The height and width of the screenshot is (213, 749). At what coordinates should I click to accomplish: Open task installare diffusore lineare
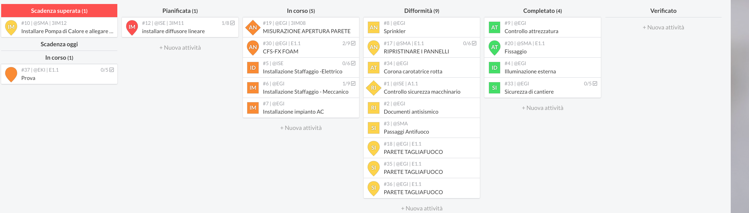[x=180, y=27]
